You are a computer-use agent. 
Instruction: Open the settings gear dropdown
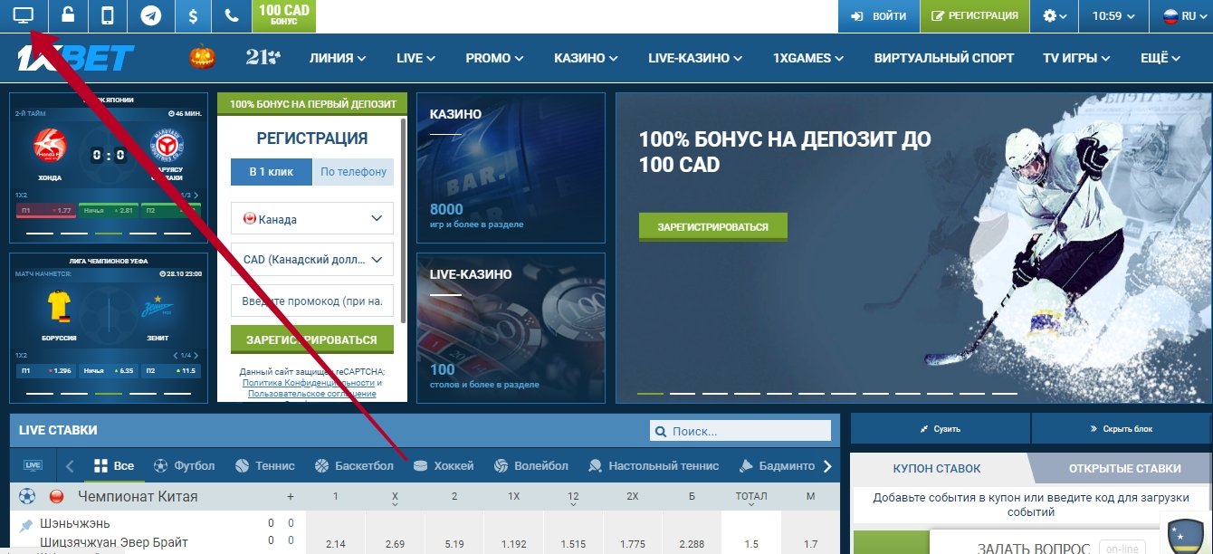coord(1054,15)
